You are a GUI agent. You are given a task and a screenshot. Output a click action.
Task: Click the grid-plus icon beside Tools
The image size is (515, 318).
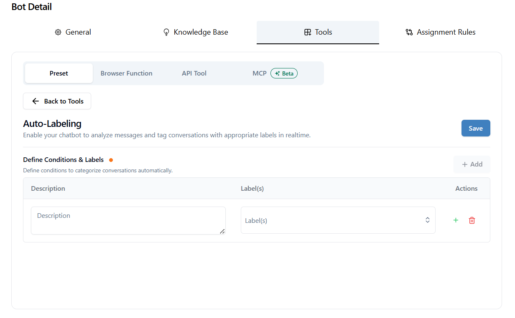coord(308,32)
